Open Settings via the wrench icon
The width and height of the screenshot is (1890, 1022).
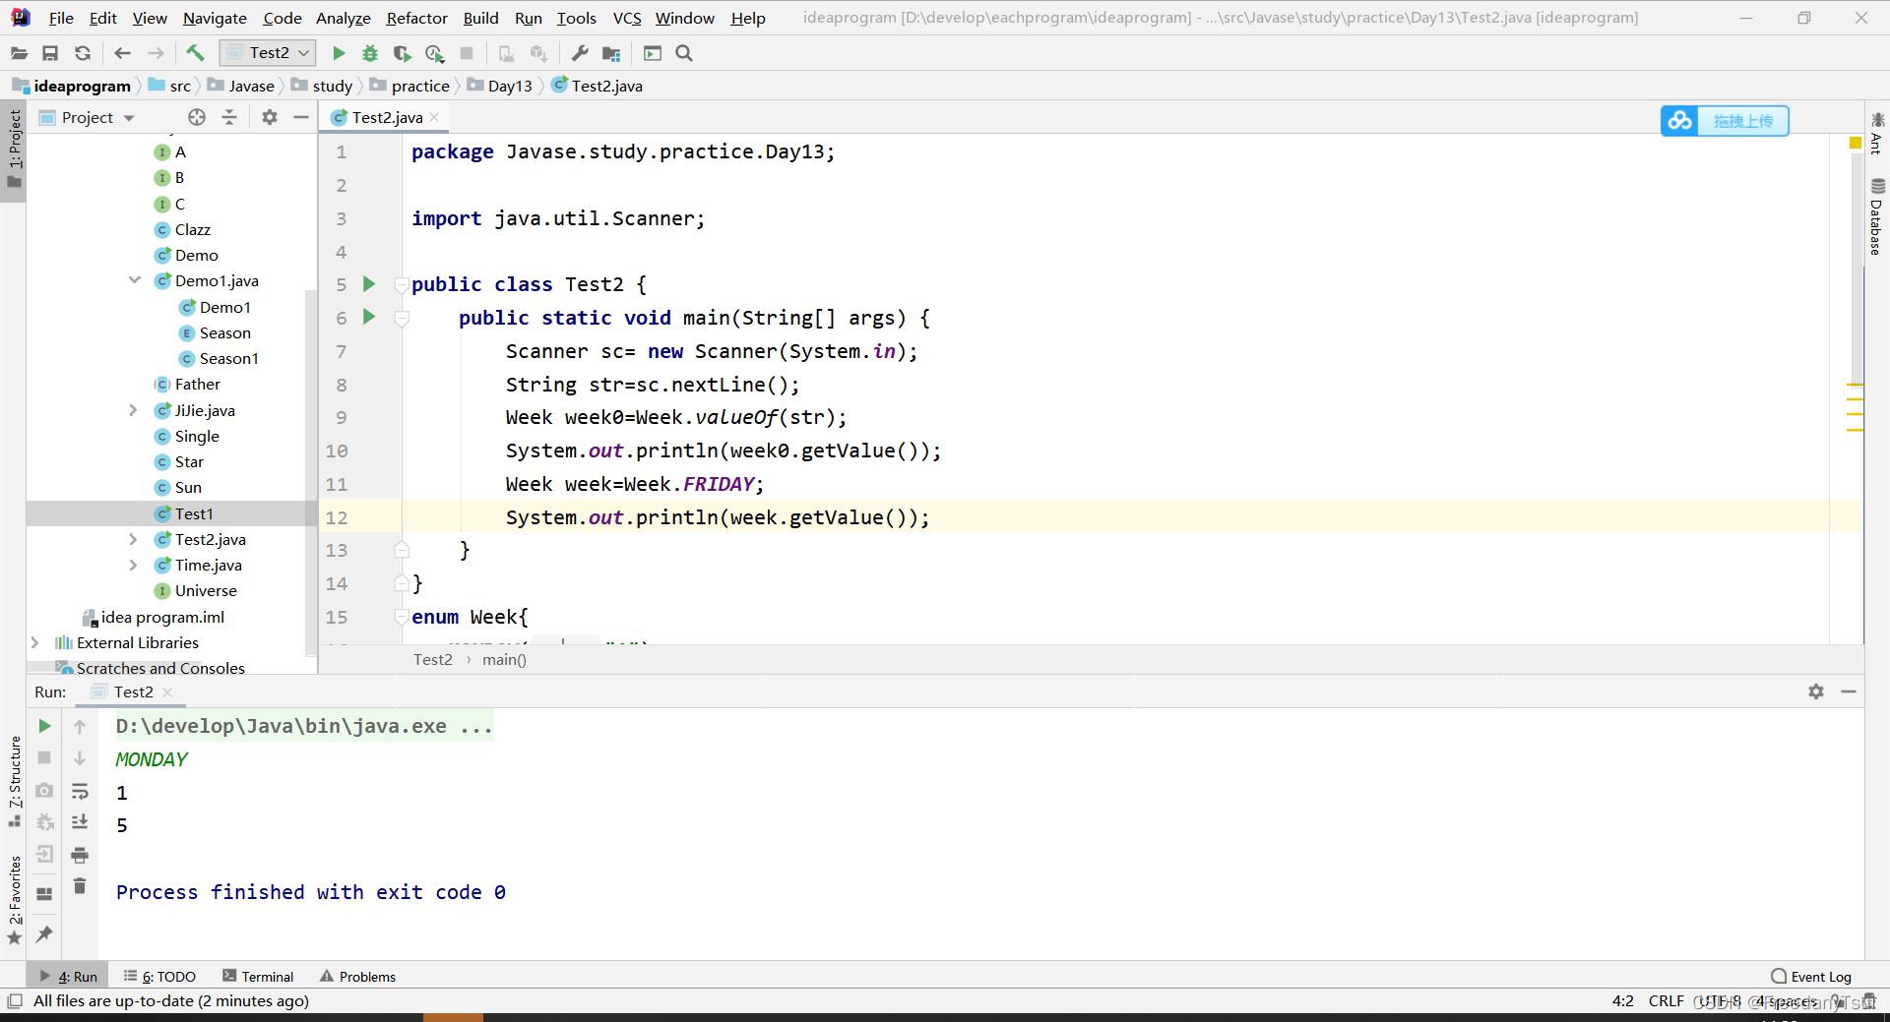click(580, 53)
